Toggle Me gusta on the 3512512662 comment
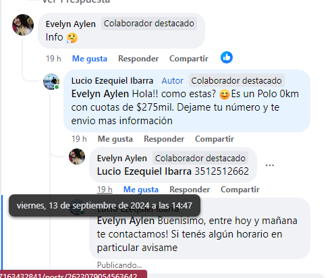The image size is (336, 278). coord(141,190)
